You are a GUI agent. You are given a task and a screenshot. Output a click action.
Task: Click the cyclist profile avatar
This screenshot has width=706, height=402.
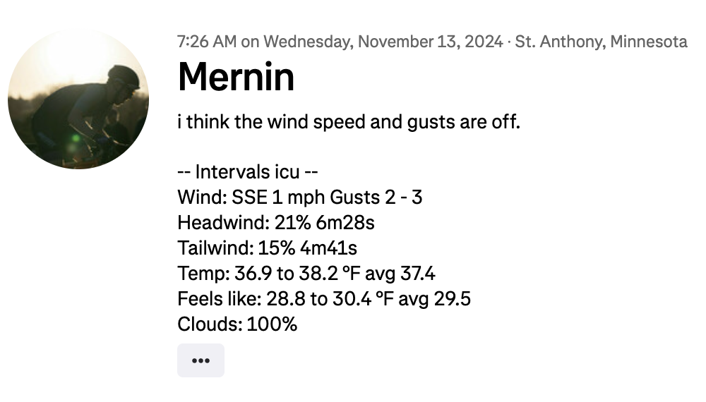click(78, 99)
